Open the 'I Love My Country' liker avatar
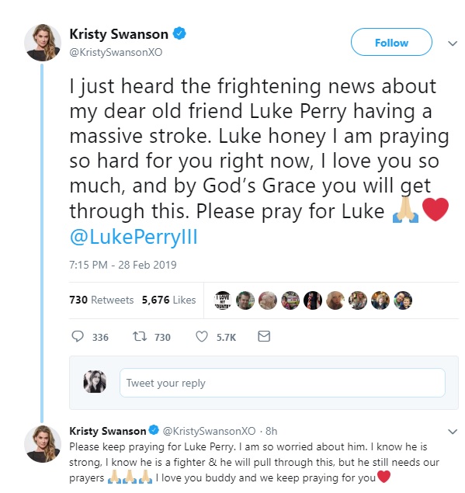Screen dimensions: 465x493 pyautogui.click(x=223, y=300)
